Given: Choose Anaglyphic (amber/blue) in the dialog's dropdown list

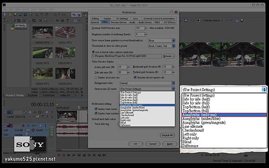Looking at the screenshot, I should [x=147, y=108].
